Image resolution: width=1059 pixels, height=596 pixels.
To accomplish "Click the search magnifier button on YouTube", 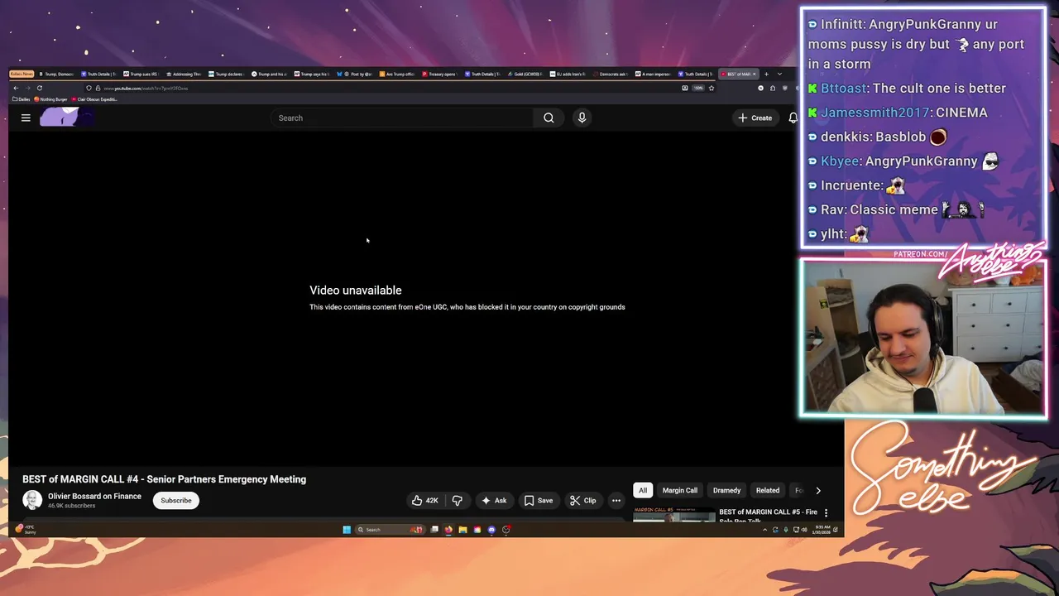I will coord(549,118).
